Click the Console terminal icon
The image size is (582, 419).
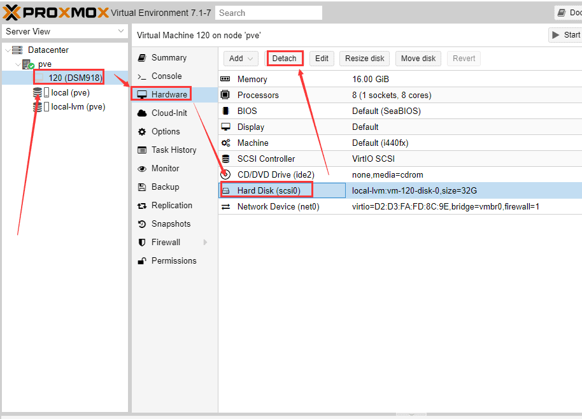pos(142,76)
